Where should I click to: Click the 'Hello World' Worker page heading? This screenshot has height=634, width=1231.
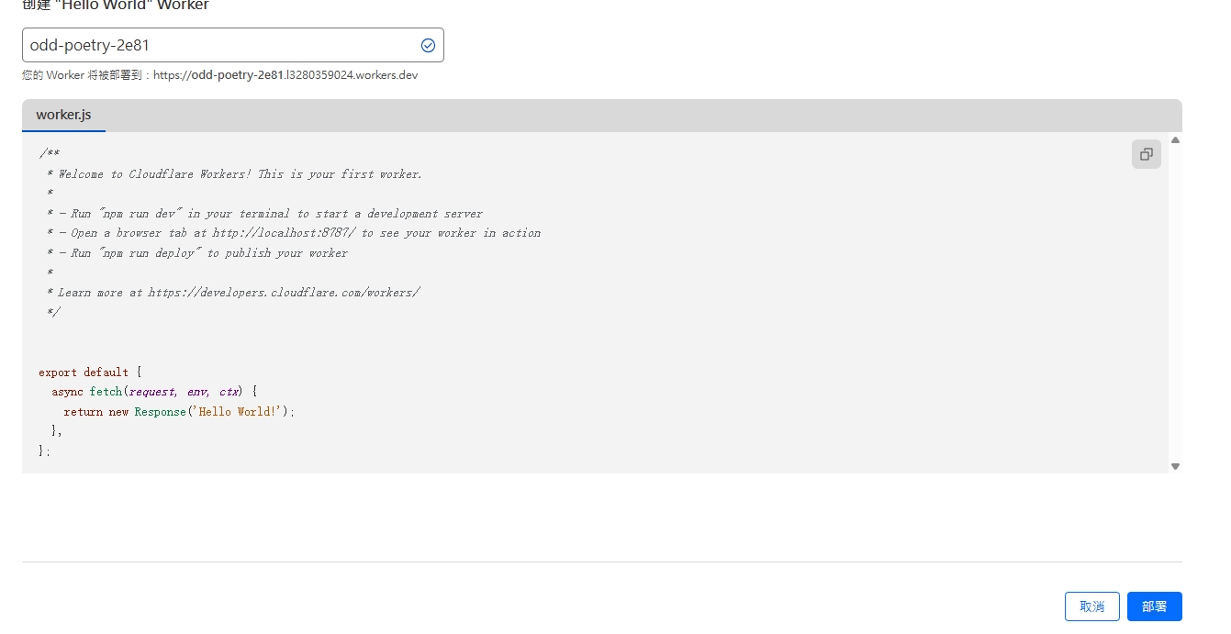pos(116,6)
